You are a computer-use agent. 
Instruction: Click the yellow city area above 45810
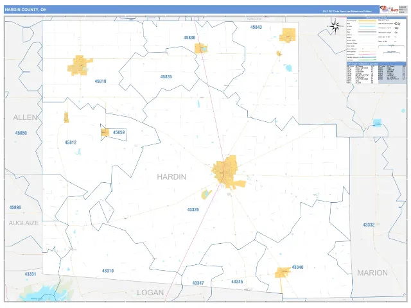pyautogui.click(x=80, y=65)
